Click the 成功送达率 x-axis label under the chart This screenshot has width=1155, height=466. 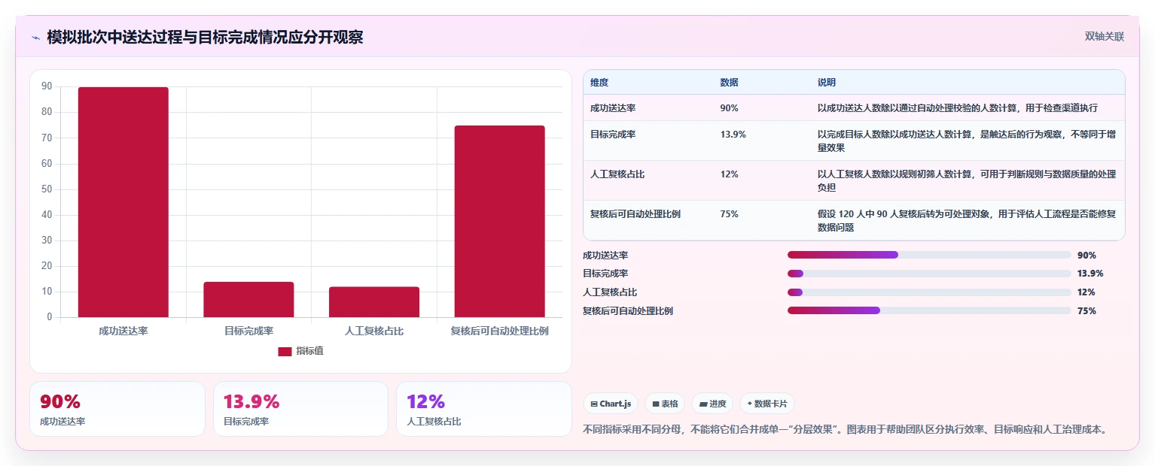[123, 331]
